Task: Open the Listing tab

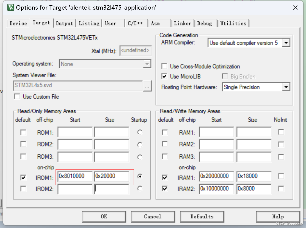Action: pos(89,23)
